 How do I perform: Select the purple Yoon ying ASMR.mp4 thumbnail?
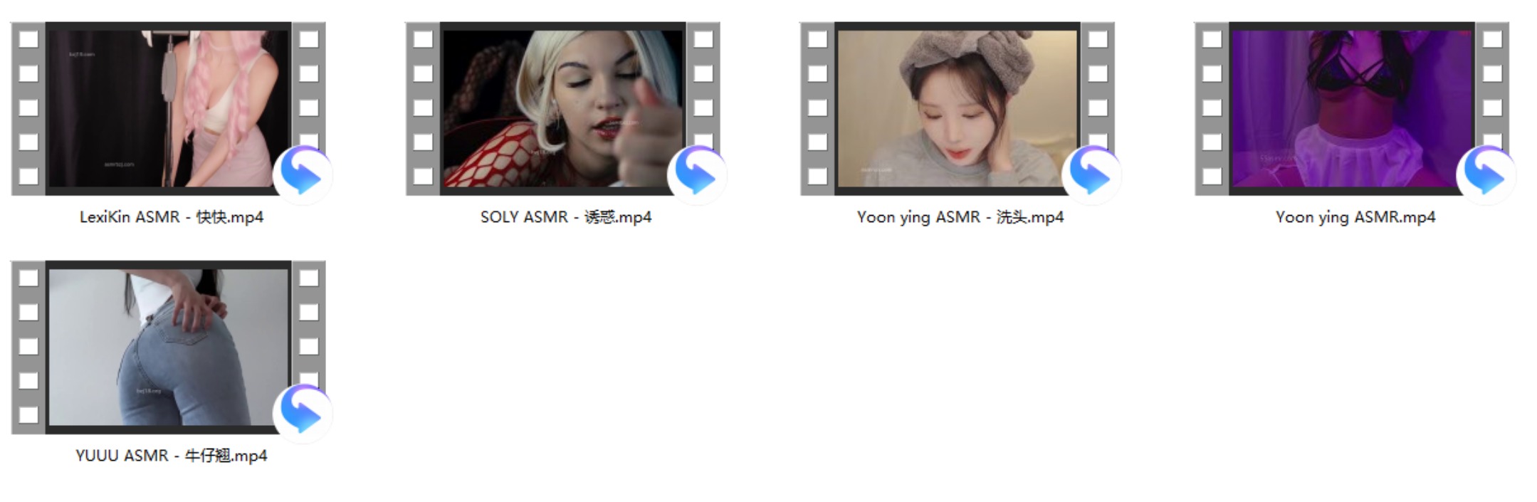(x=1351, y=108)
